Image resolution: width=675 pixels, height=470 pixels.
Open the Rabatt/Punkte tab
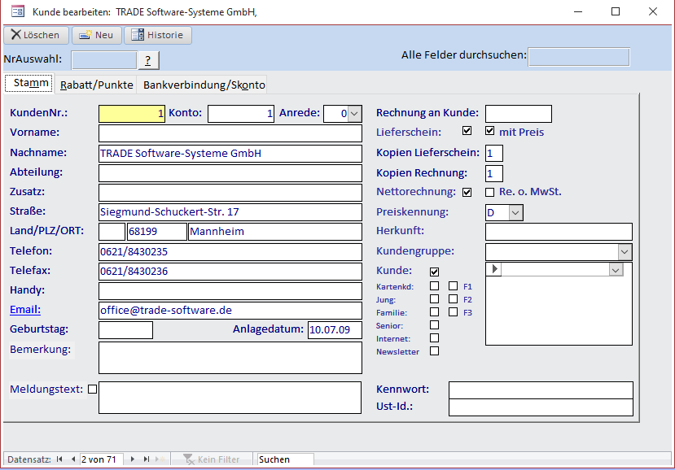(96, 85)
